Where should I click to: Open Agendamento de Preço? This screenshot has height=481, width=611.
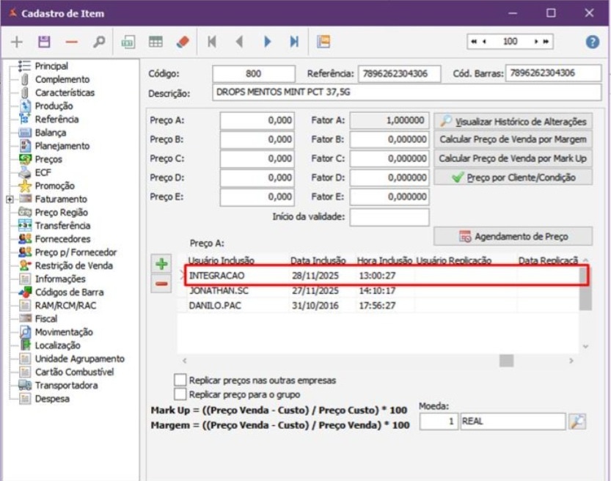(x=513, y=236)
